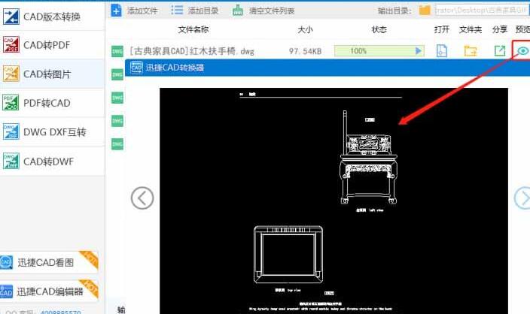
Task: Click the CAD转PDF red icon
Action: coord(11,44)
